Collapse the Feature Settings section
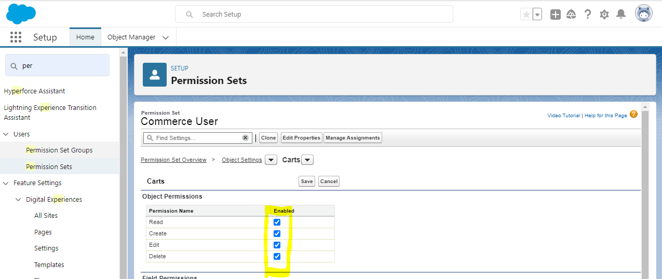 point(6,183)
